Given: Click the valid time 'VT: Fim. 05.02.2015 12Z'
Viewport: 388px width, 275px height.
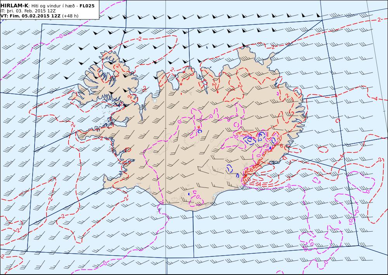Looking at the screenshot, I should (30, 16).
